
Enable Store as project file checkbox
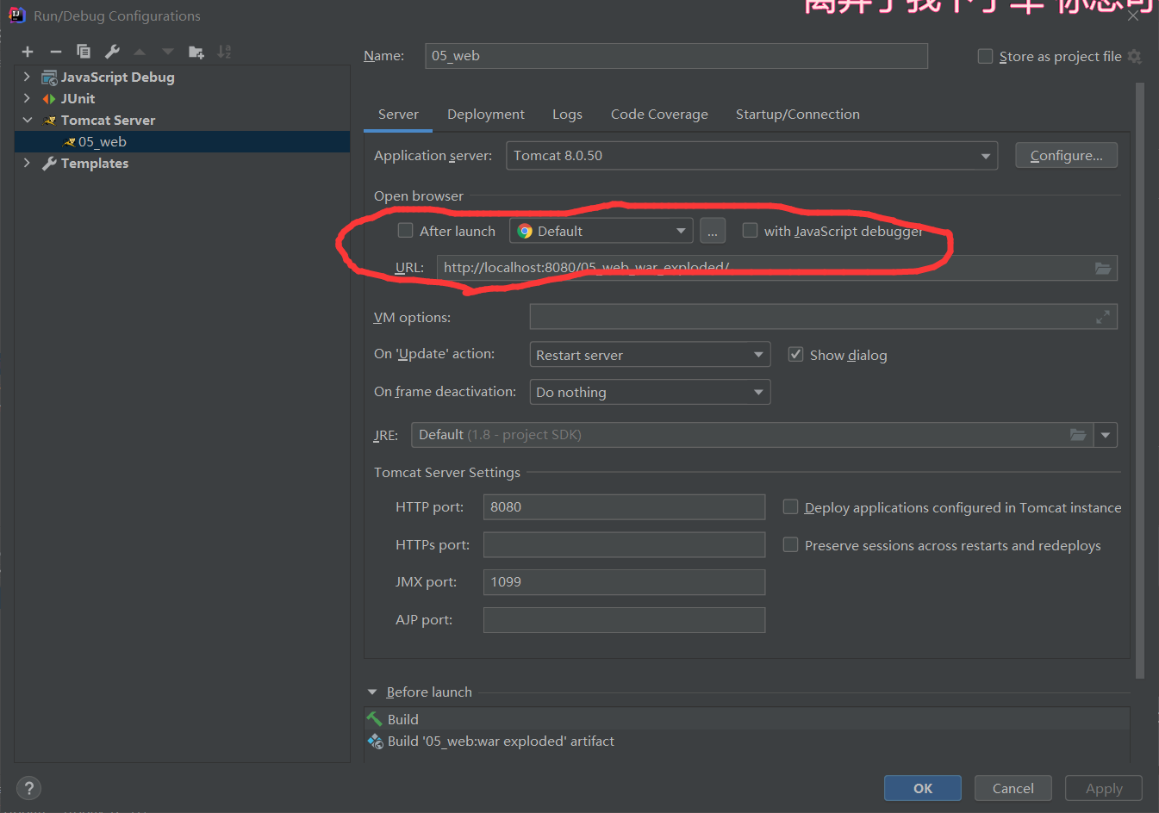tap(985, 57)
